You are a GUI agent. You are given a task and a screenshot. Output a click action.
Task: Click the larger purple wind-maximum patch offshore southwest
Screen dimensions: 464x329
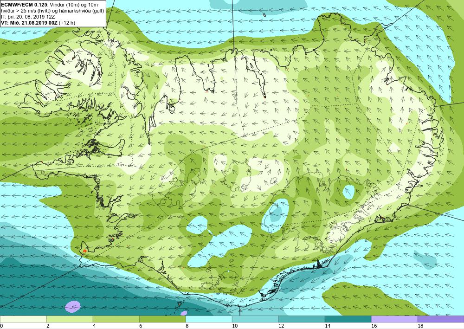tap(73, 307)
